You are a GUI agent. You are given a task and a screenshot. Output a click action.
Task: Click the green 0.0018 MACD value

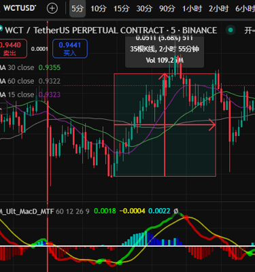105,211
